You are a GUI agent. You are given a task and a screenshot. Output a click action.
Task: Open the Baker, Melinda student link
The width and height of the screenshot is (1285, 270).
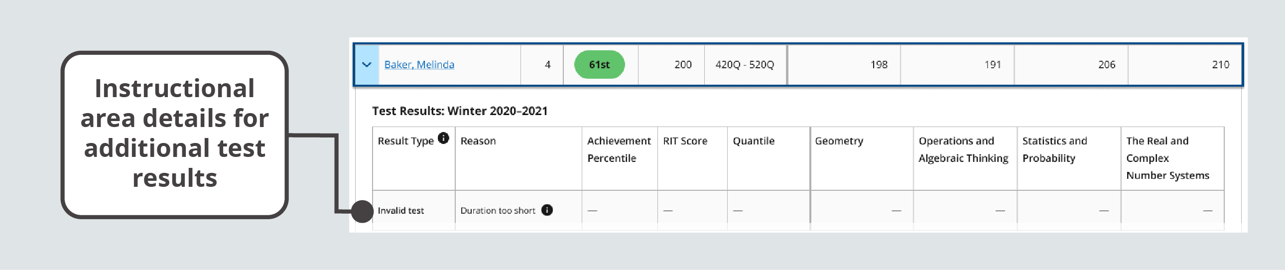pos(419,64)
